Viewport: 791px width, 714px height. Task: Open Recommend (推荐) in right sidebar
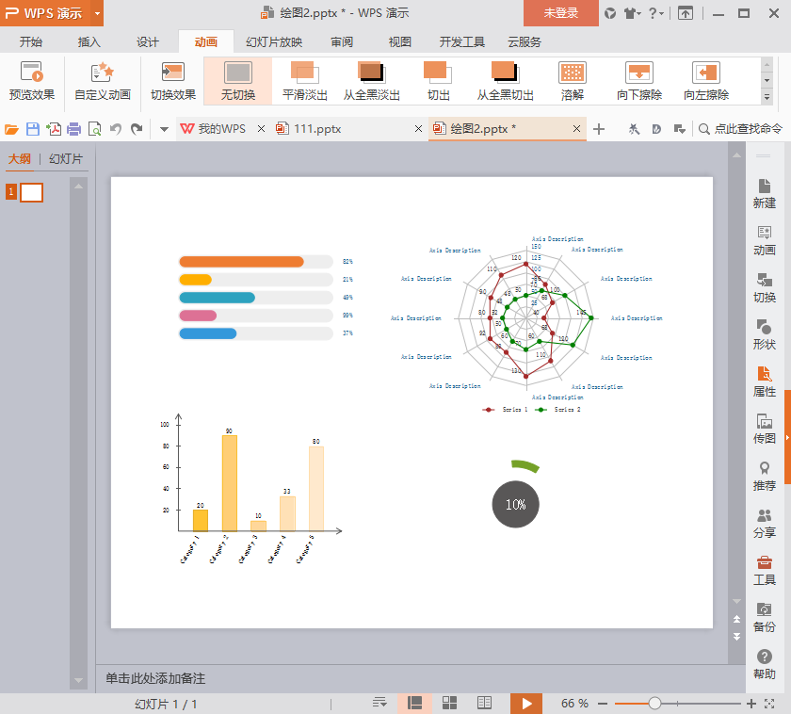tap(765, 476)
